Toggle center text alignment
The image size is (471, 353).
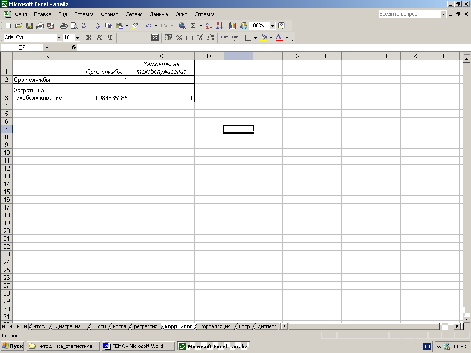point(133,38)
